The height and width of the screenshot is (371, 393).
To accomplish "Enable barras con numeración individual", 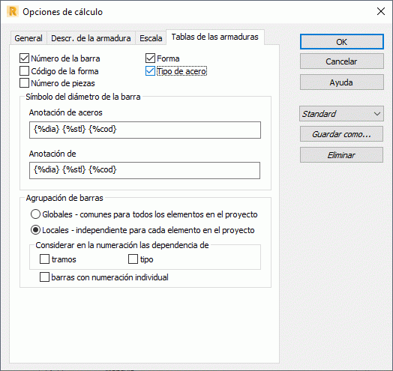I will (x=44, y=277).
